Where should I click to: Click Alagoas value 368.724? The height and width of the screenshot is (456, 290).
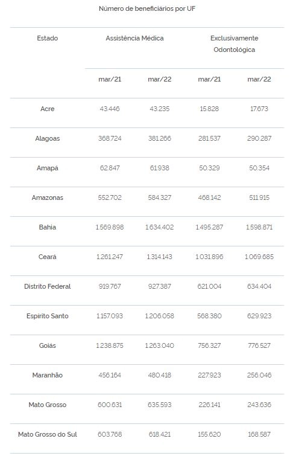coord(110,138)
